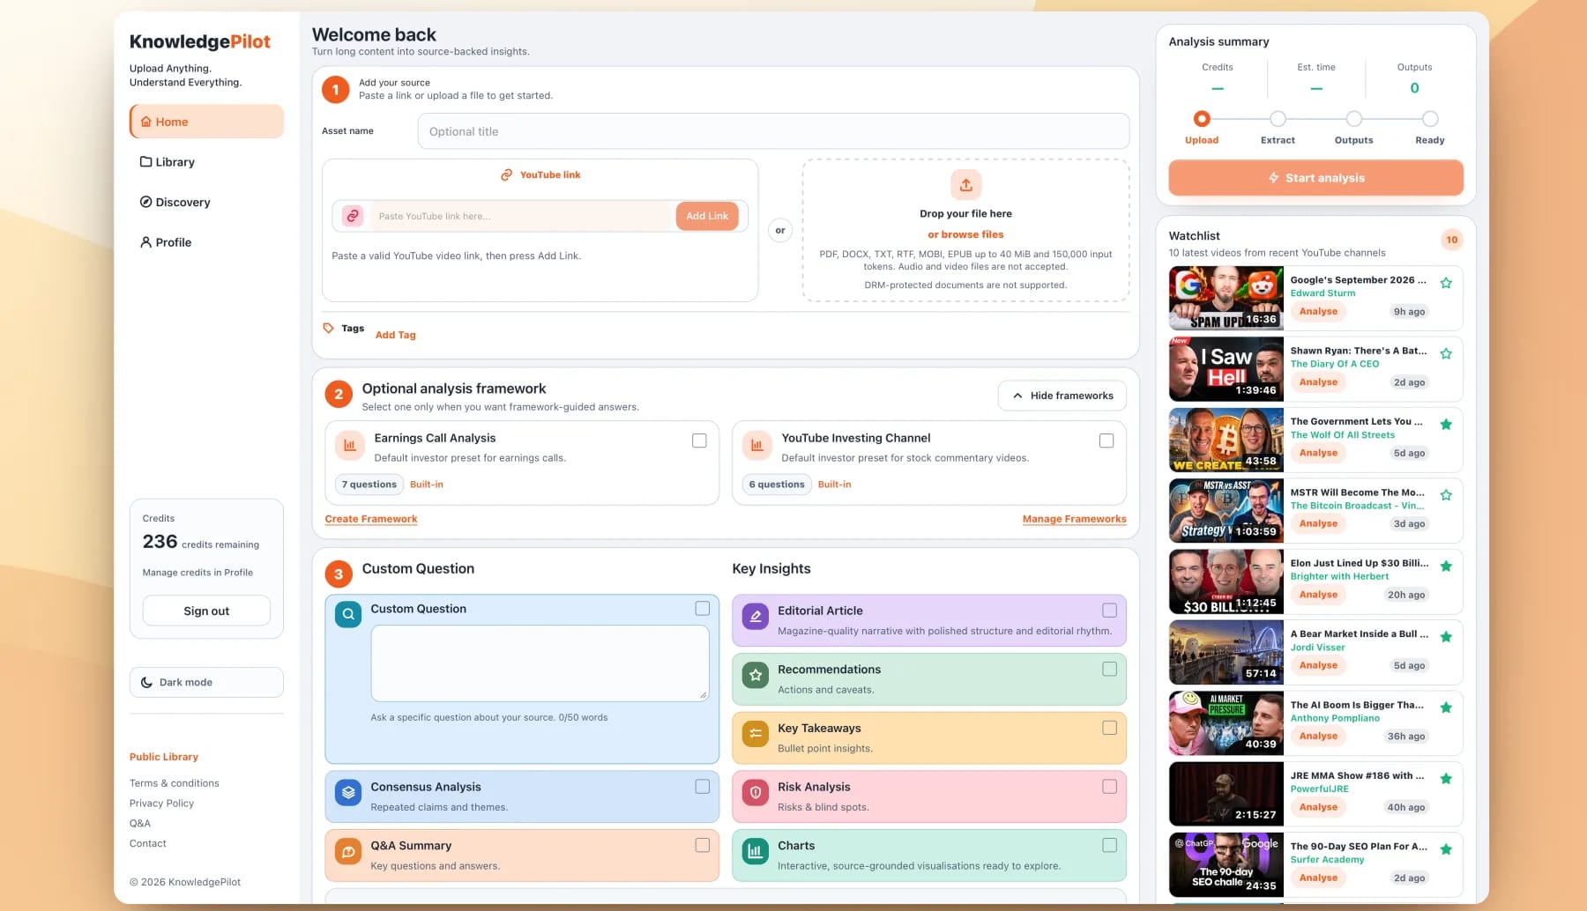Image resolution: width=1587 pixels, height=911 pixels.
Task: Click the Key Takeaways list icon
Action: 756,734
